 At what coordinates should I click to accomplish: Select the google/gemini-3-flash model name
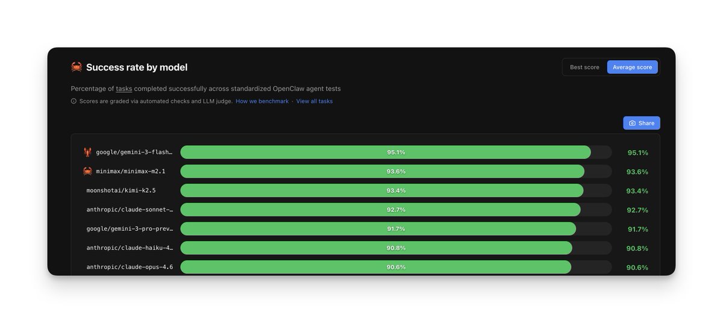(x=134, y=152)
